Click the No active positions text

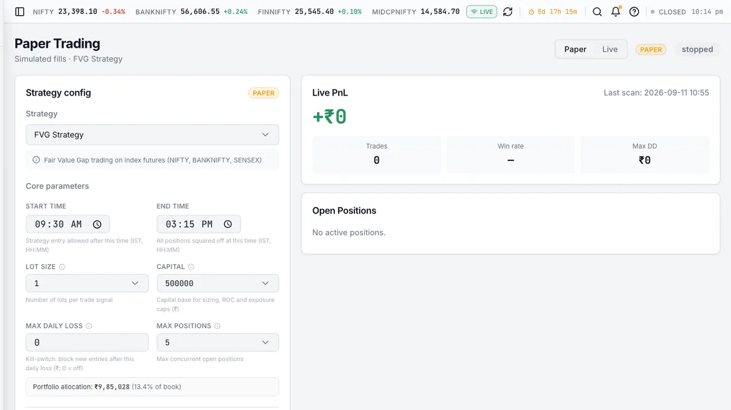pyautogui.click(x=349, y=232)
